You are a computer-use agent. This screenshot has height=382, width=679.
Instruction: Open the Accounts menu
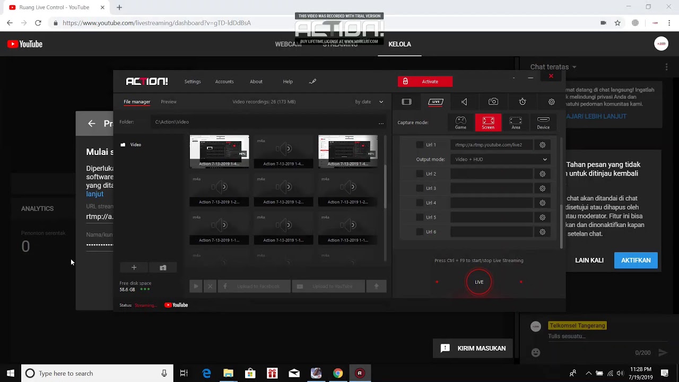[x=224, y=82]
